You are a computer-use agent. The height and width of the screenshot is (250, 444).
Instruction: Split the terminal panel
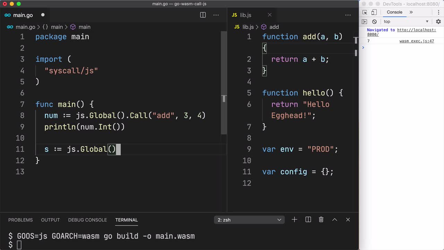(308, 219)
